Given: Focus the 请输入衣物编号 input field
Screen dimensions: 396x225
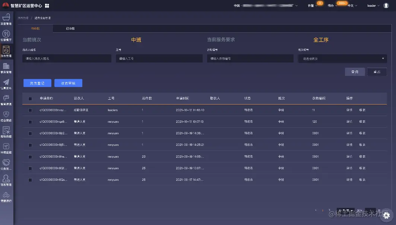Looking at the screenshot, I should pyautogui.click(x=250, y=58).
